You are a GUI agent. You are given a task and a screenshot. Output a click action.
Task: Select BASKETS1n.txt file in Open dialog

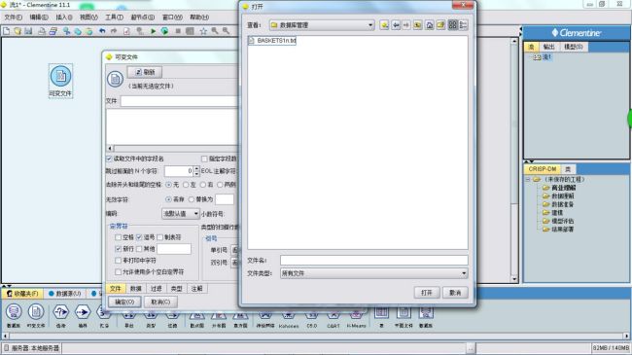coord(272,41)
